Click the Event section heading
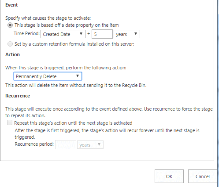This screenshot has width=219, height=187. coord(11,5)
